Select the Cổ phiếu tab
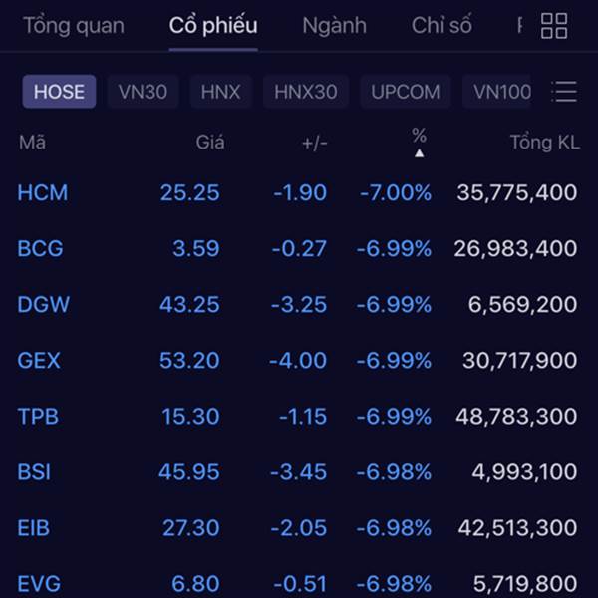 pyautogui.click(x=213, y=26)
